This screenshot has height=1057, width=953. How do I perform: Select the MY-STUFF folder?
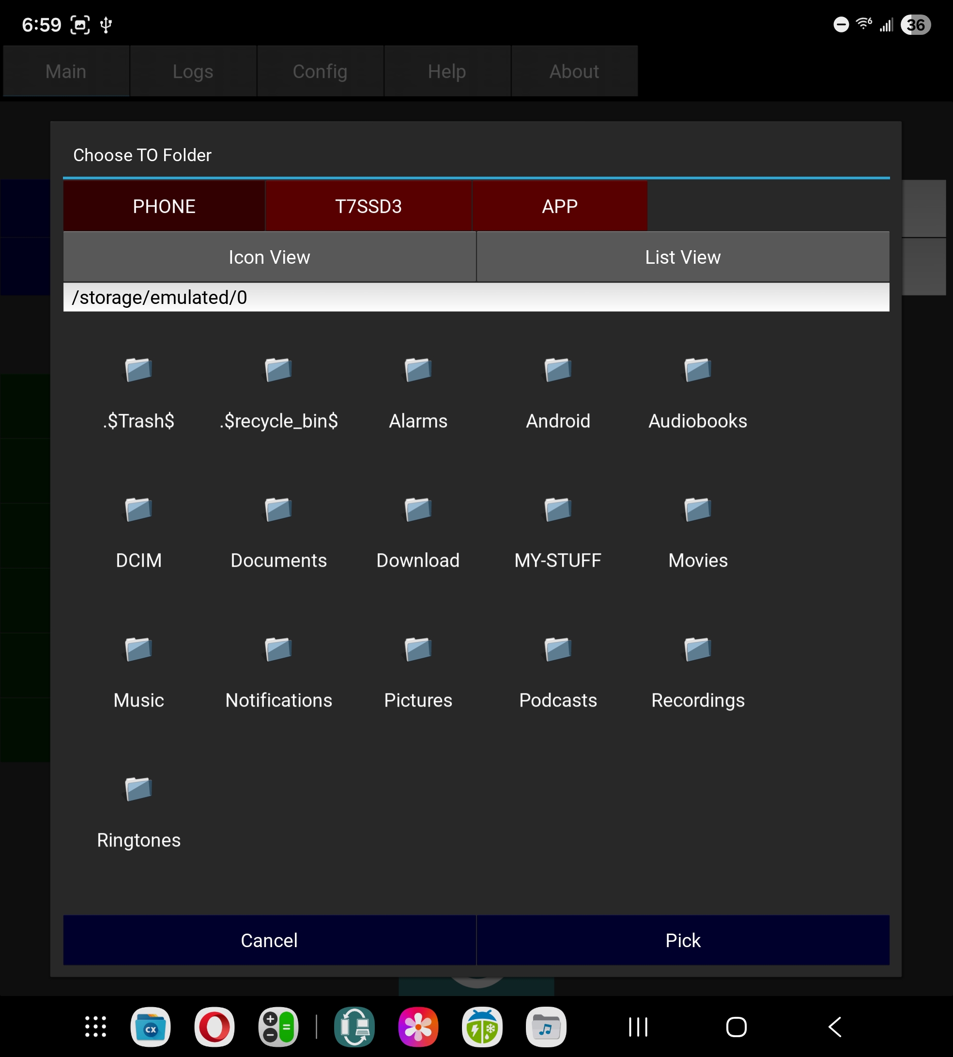(x=558, y=510)
